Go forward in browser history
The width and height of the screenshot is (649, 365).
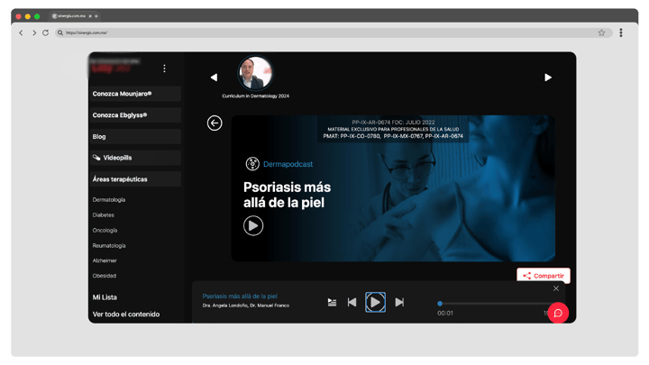pos(34,32)
